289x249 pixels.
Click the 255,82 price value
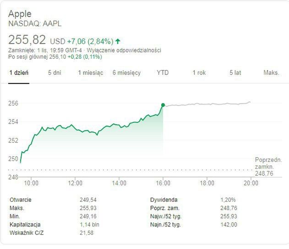click(x=27, y=40)
